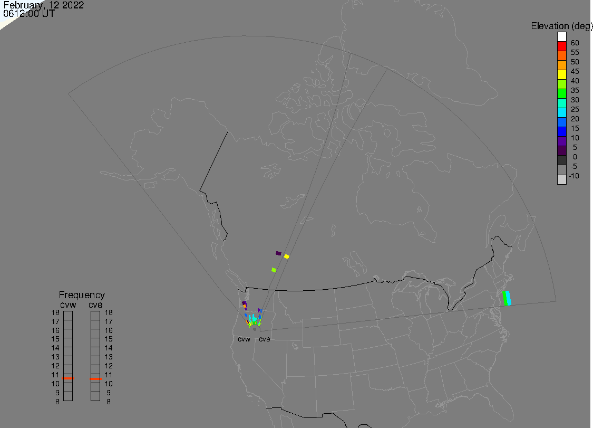Click the red cve frequency marker
Screen dimensions: 593x428
[95, 379]
